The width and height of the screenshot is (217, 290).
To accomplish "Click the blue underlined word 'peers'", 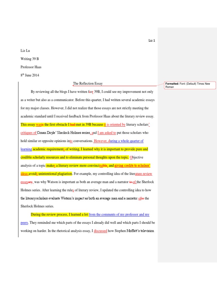I will click(24, 223).
